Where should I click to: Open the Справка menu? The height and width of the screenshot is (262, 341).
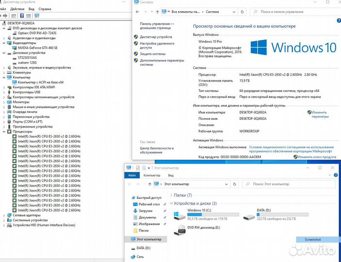coord(45,9)
